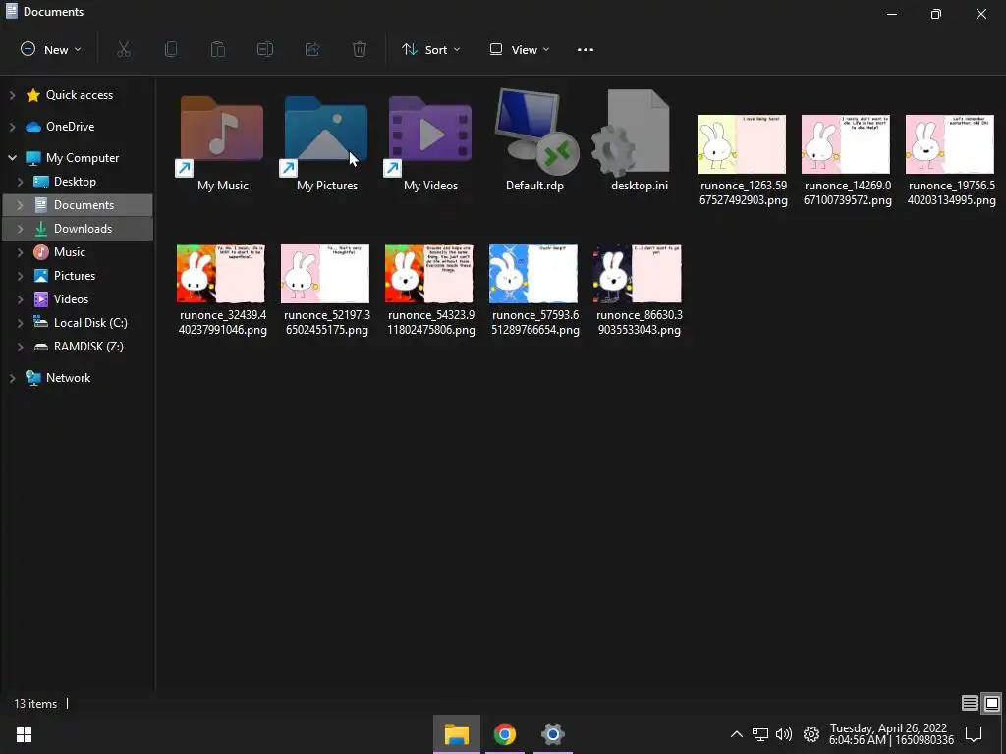Viewport: 1006px width, 754px height.
Task: Click the Documents window title icon
Action: click(x=11, y=11)
